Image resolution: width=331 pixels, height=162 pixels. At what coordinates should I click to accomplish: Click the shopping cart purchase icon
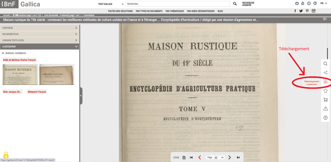(x=326, y=100)
